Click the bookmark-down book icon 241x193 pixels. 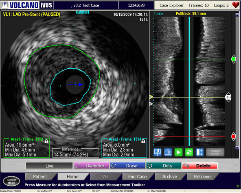158,152
